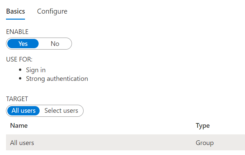
Task: Click the empty middle of All users row
Action: pos(113,143)
